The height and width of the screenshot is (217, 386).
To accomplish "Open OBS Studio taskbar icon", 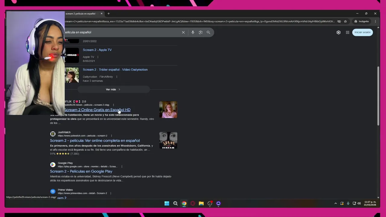I will click(x=210, y=203).
